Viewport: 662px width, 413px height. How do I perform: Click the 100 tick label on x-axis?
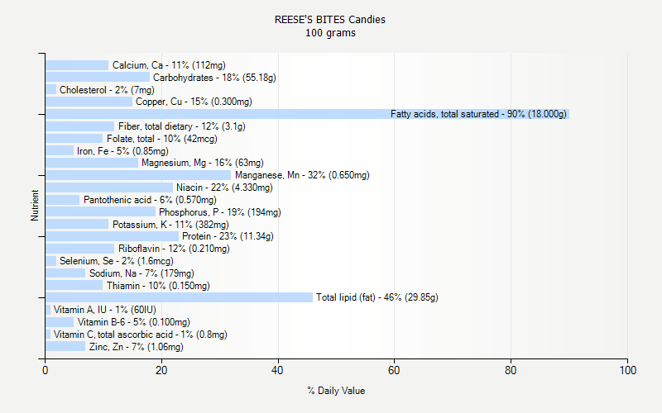pyautogui.click(x=628, y=370)
